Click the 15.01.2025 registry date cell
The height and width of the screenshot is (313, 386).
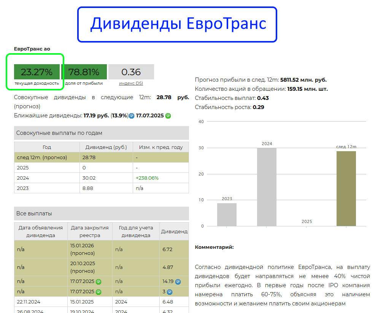90,302
